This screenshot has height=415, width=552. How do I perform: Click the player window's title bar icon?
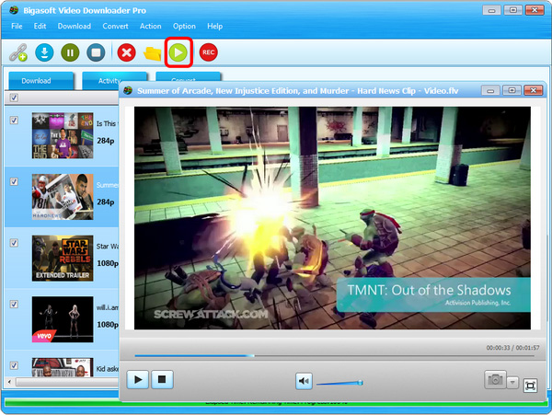pyautogui.click(x=128, y=91)
